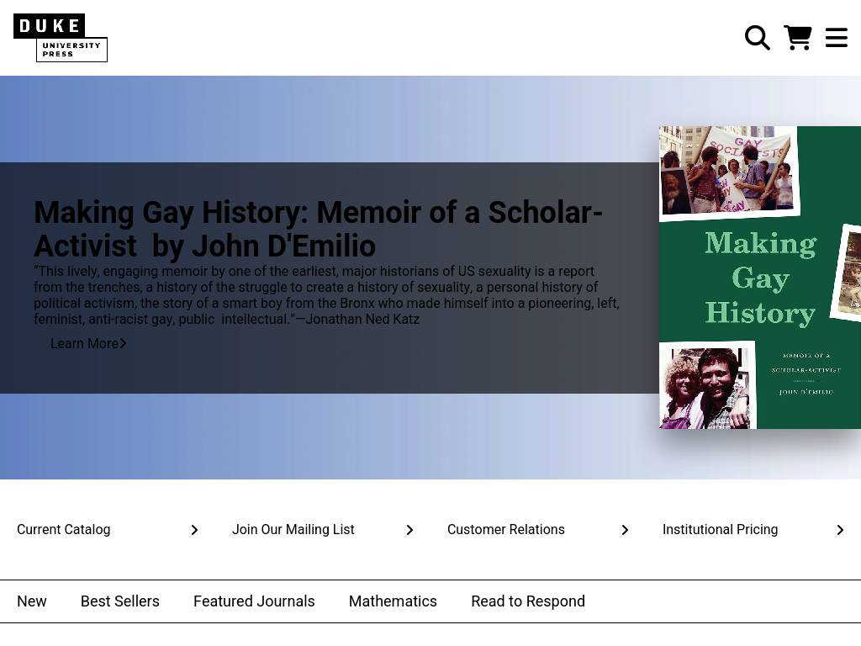Image resolution: width=861 pixels, height=646 pixels.
Task: Switch to the Best Sellers tab
Action: click(x=119, y=601)
